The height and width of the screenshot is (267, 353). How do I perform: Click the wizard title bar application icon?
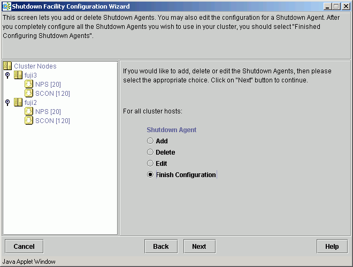(x=6, y=6)
